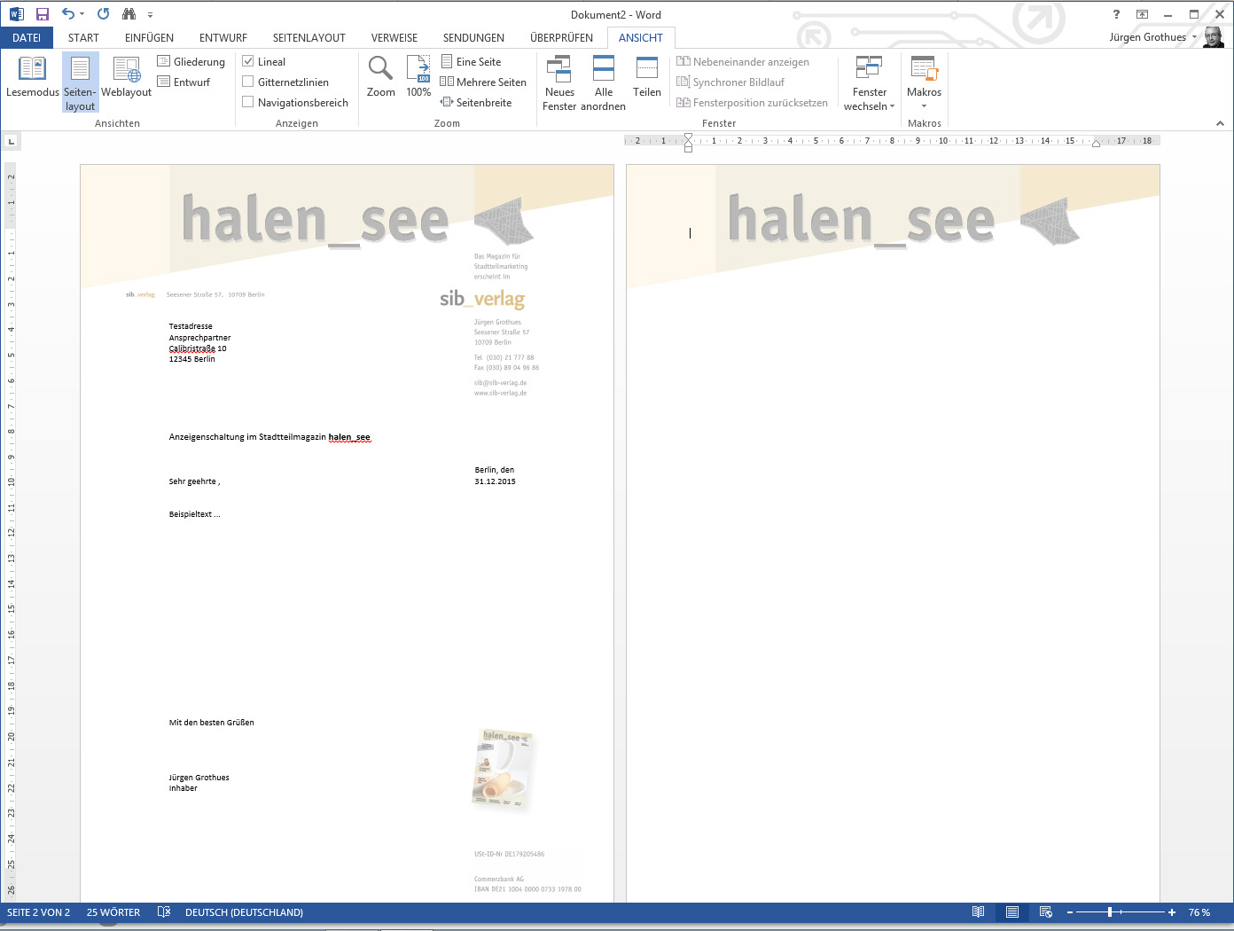The height and width of the screenshot is (931, 1234).
Task: Turn on the Navigationsbereich checkbox
Action: pyautogui.click(x=248, y=103)
